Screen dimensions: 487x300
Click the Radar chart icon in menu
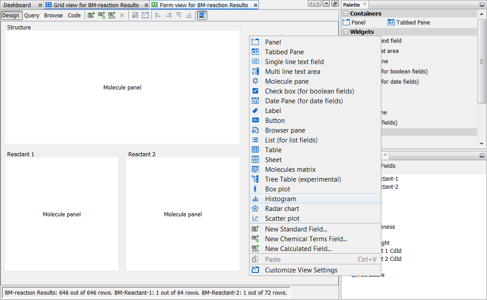coord(255,209)
